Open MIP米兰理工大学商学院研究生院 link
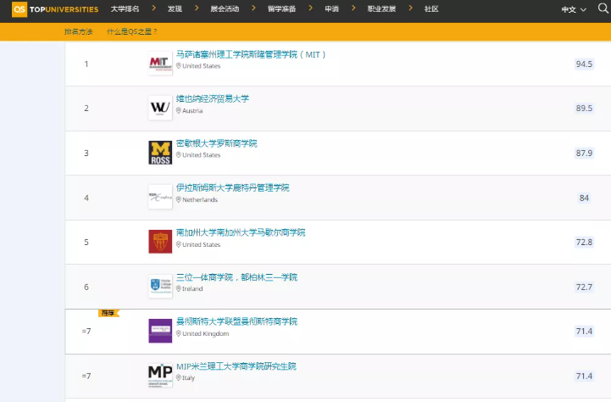611x402 pixels. point(236,366)
